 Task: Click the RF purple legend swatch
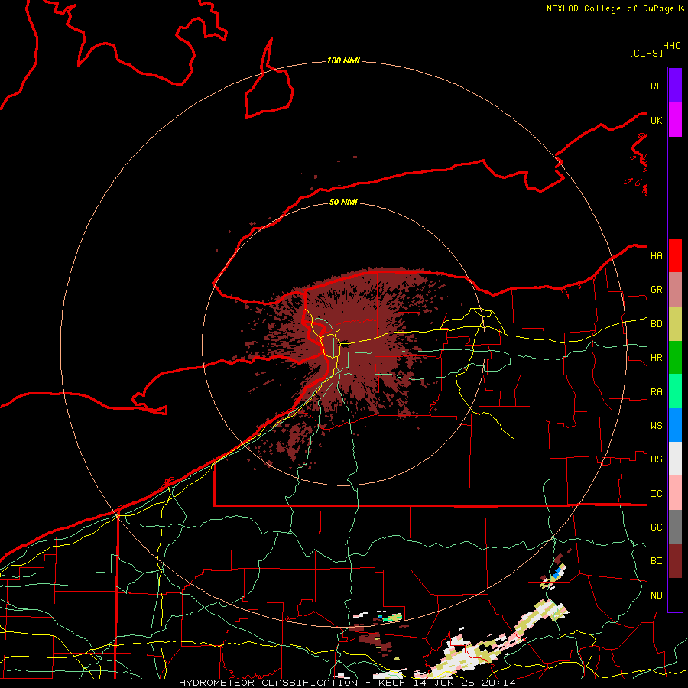(675, 86)
